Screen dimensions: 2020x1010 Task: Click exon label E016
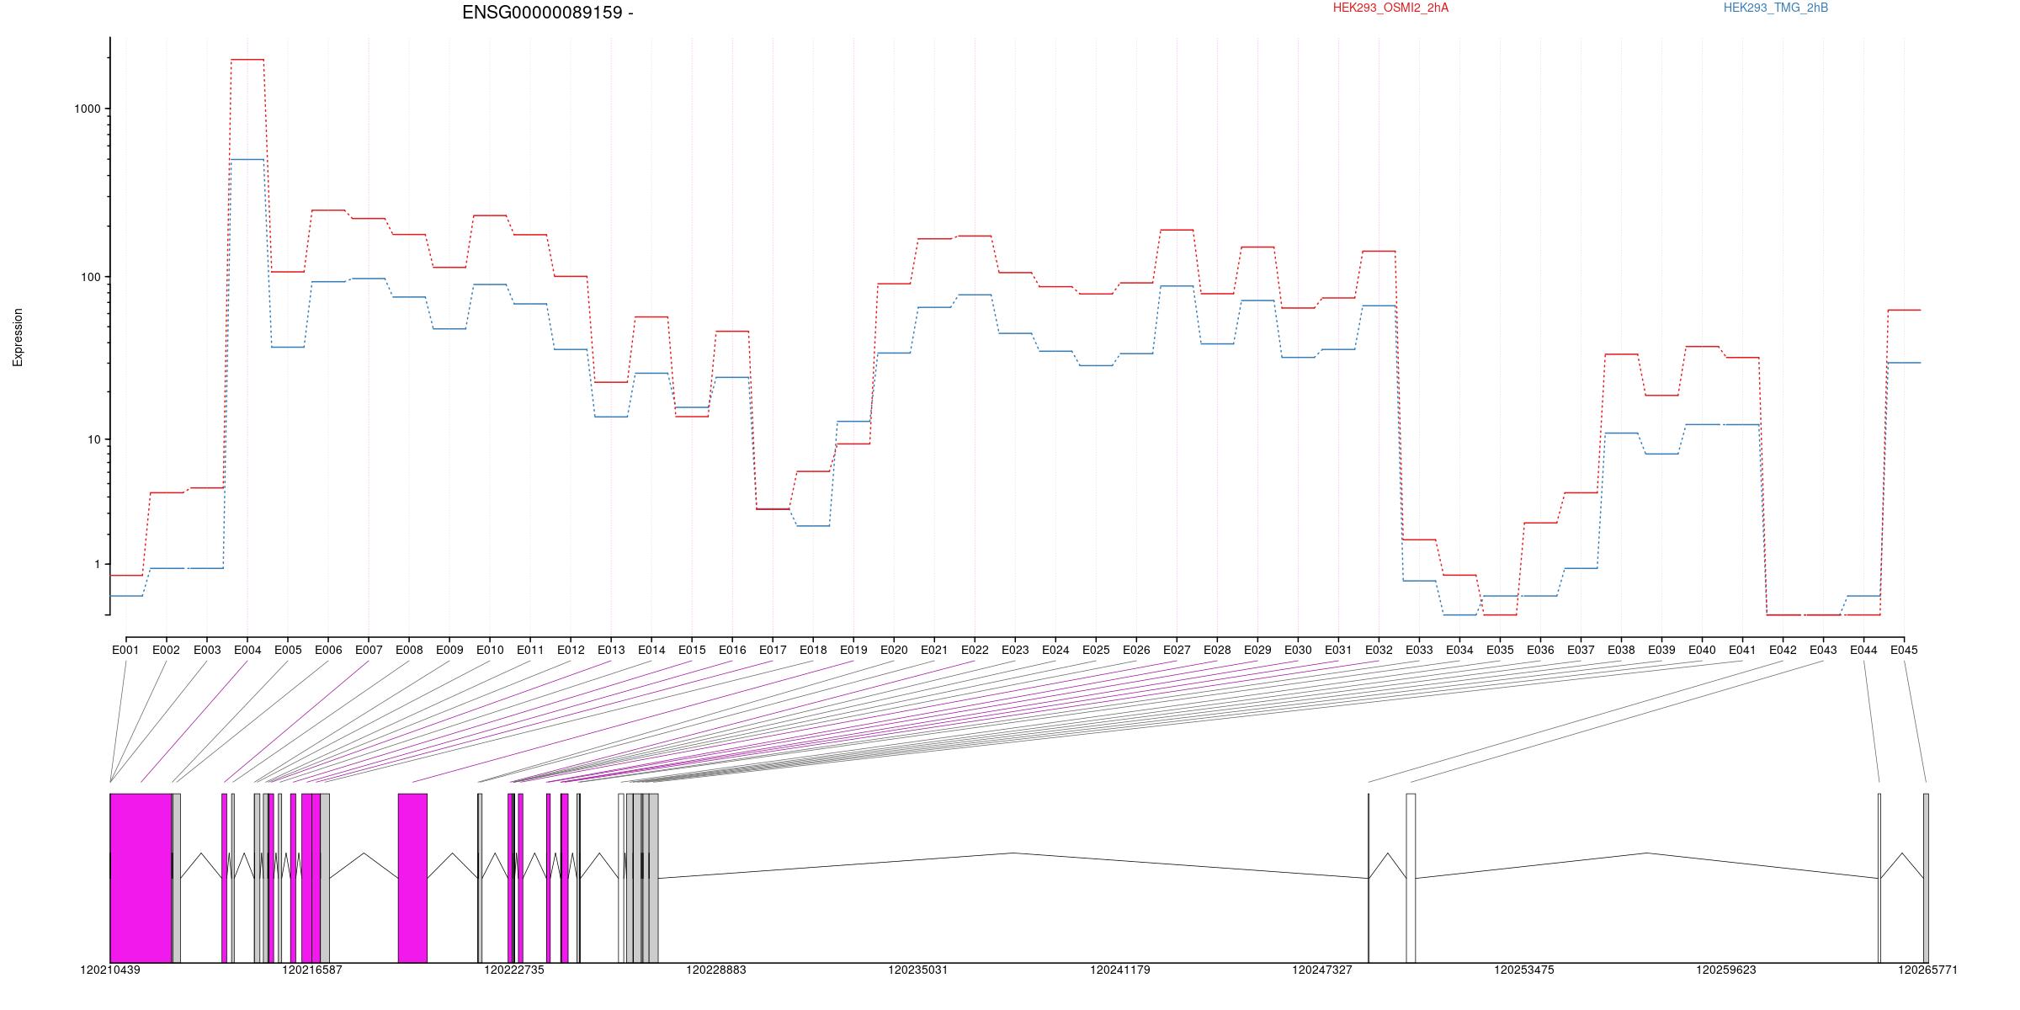732,650
